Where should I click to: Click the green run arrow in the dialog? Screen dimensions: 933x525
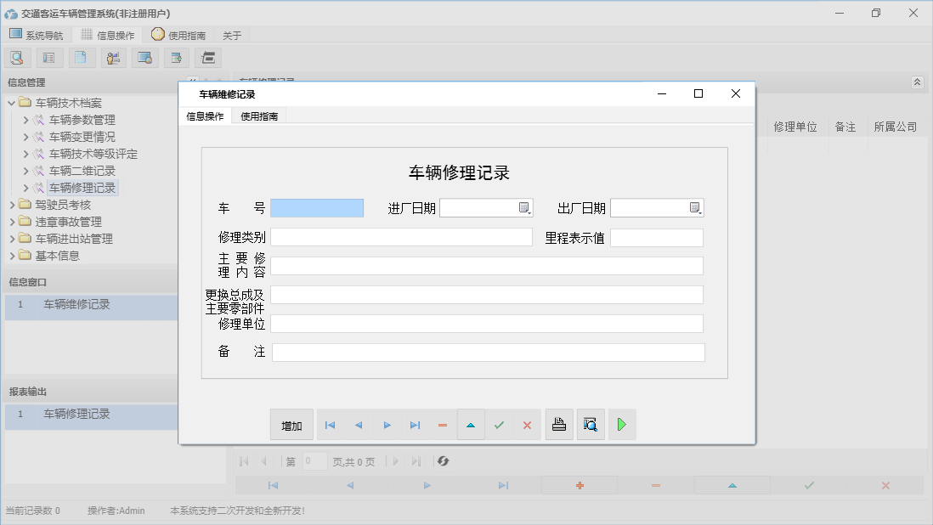(622, 424)
